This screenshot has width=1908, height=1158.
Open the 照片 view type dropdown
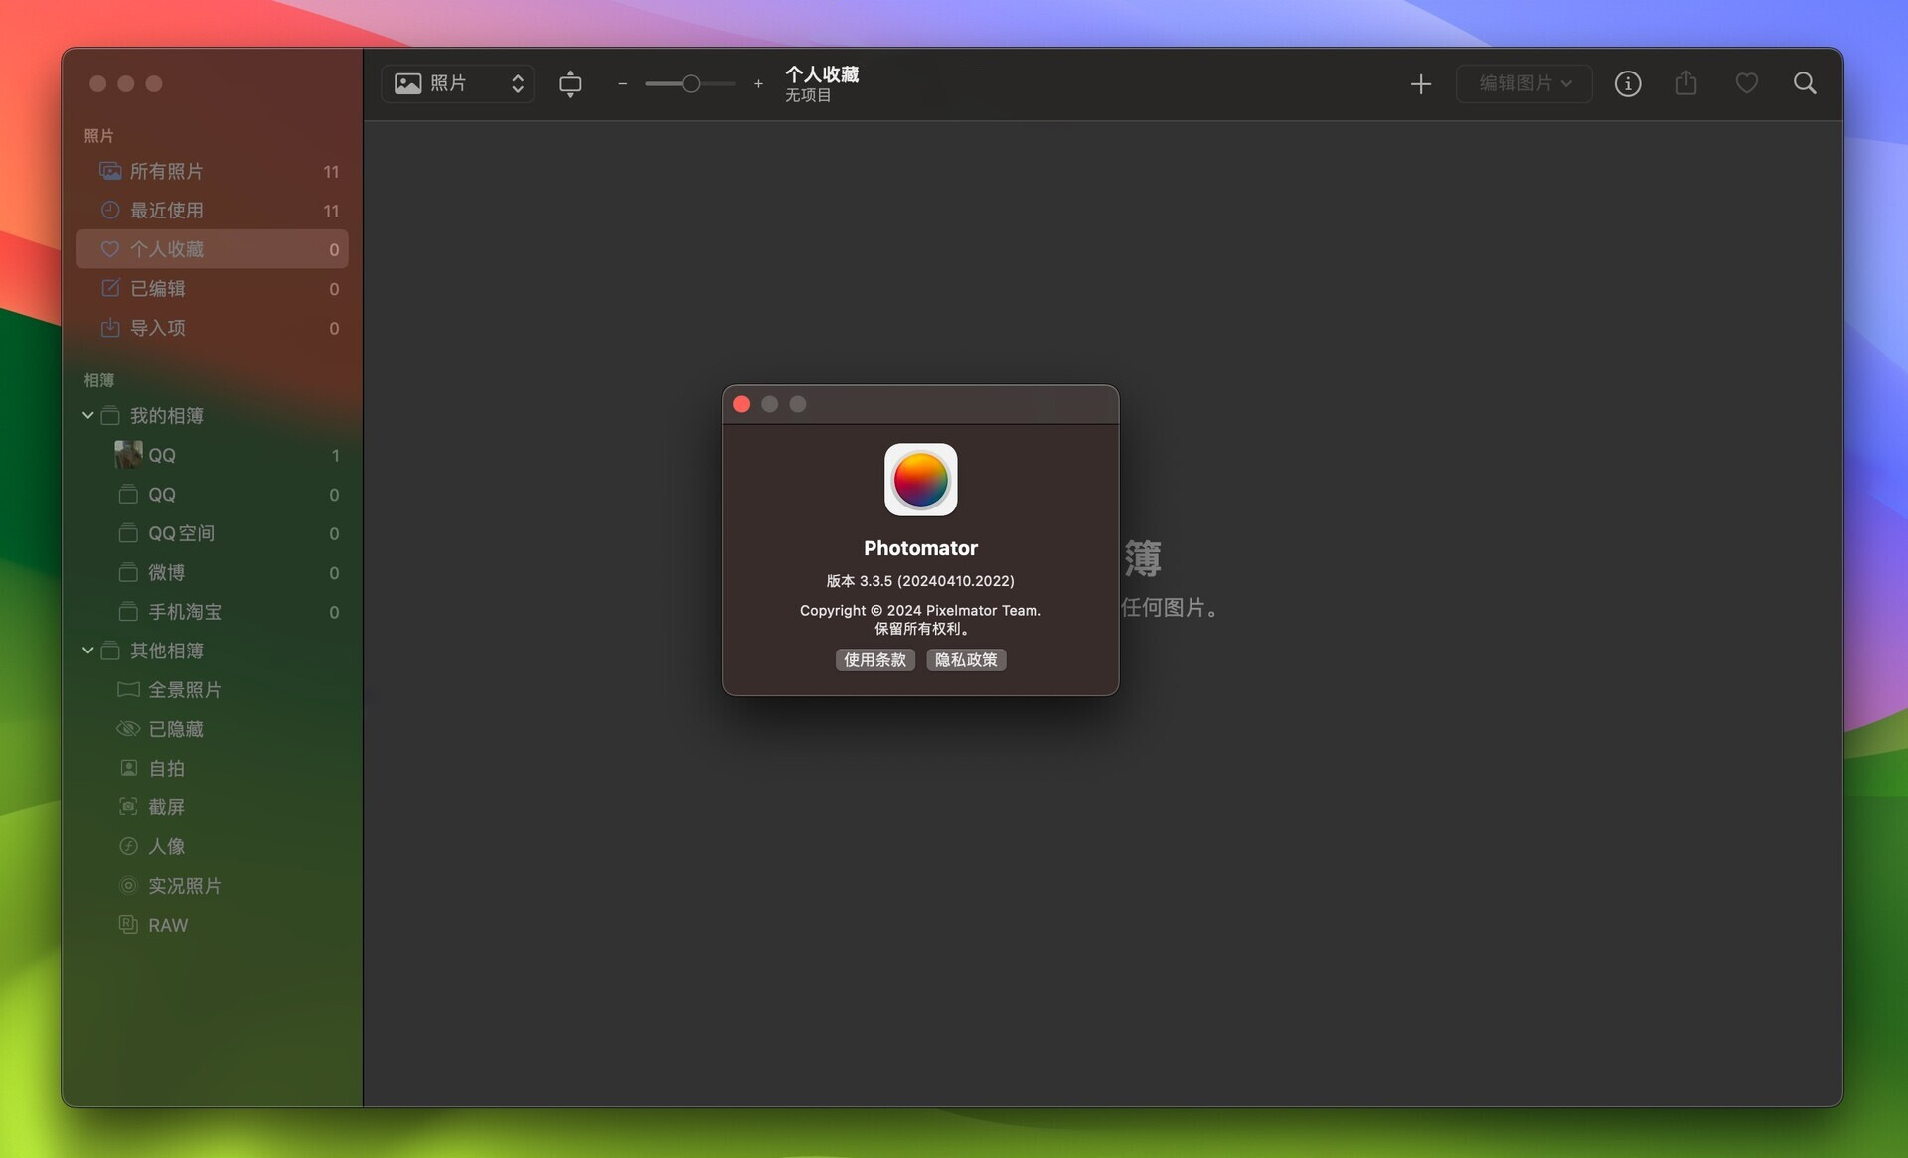(x=457, y=83)
